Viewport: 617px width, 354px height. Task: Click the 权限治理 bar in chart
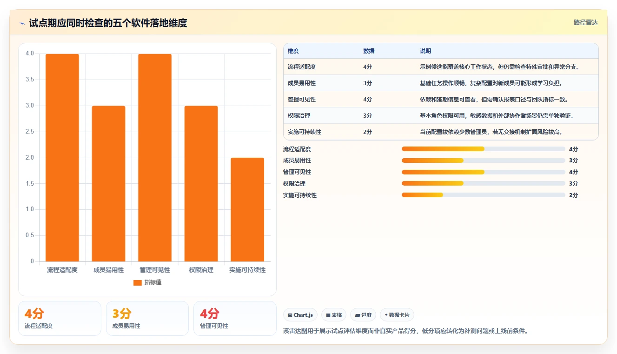[x=201, y=184]
